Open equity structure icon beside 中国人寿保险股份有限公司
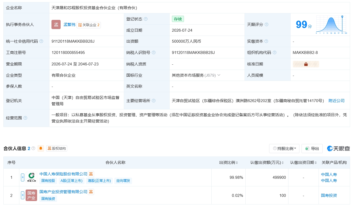 coord(91,174)
